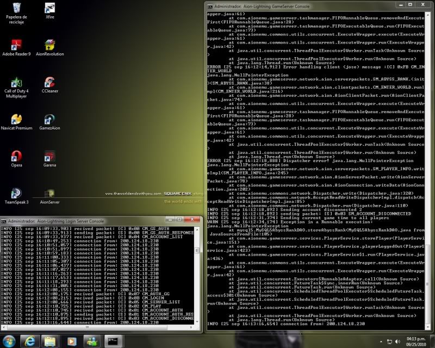The width and height of the screenshot is (435, 348).
Task: Open the Login Server Console system menu icon
Action: pyautogui.click(x=4, y=221)
